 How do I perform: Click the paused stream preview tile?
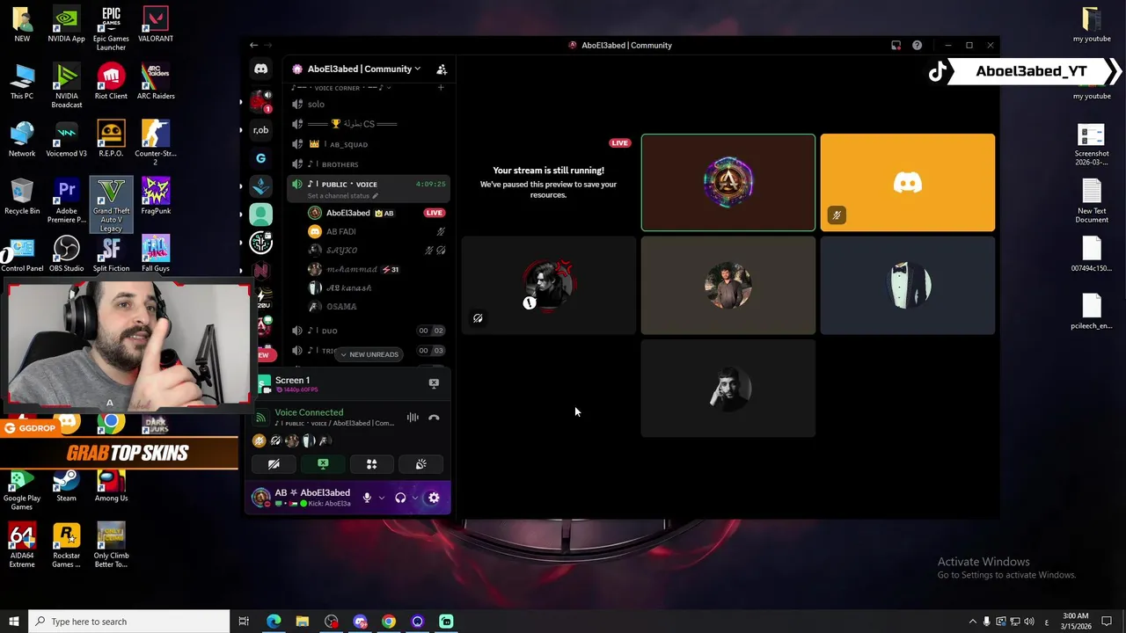tap(548, 183)
